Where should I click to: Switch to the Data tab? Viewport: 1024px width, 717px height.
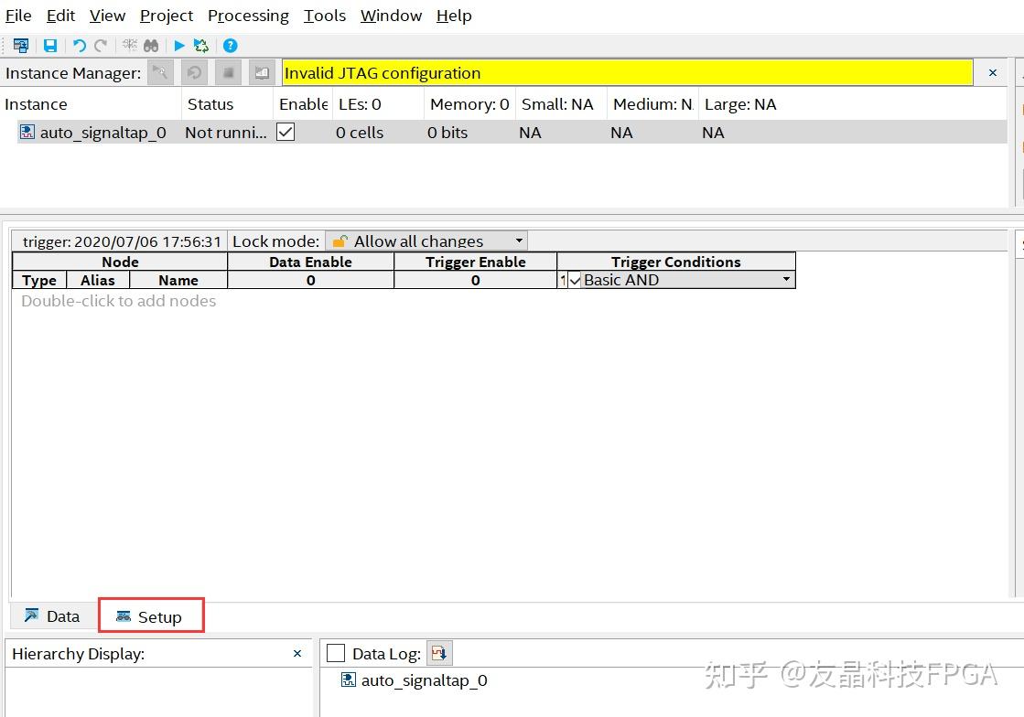(51, 615)
